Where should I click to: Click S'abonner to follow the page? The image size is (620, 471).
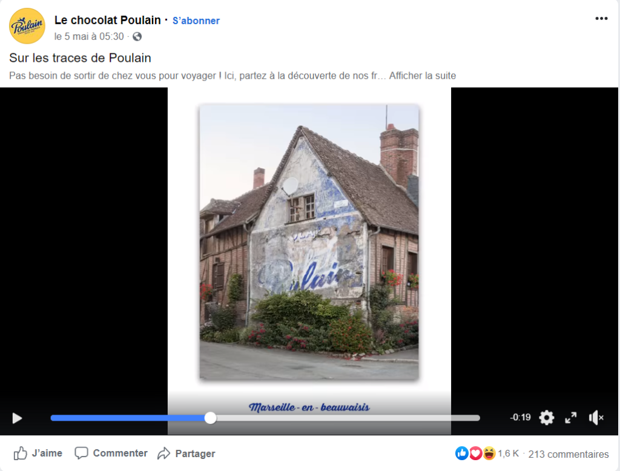pyautogui.click(x=196, y=21)
